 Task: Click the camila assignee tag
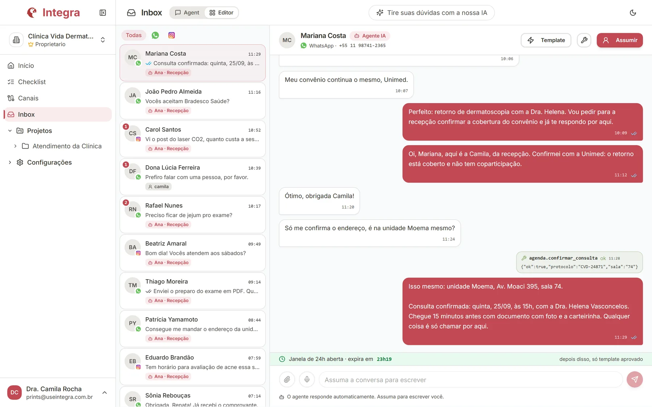158,187
